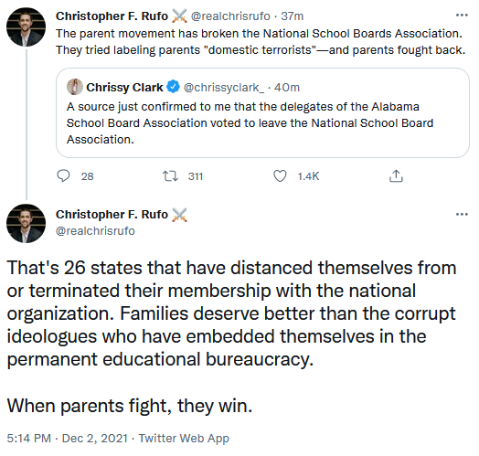Viewport: 479px width, 456px height.
Task: Open the quoted Alabama School Board tweet
Action: click(262, 112)
